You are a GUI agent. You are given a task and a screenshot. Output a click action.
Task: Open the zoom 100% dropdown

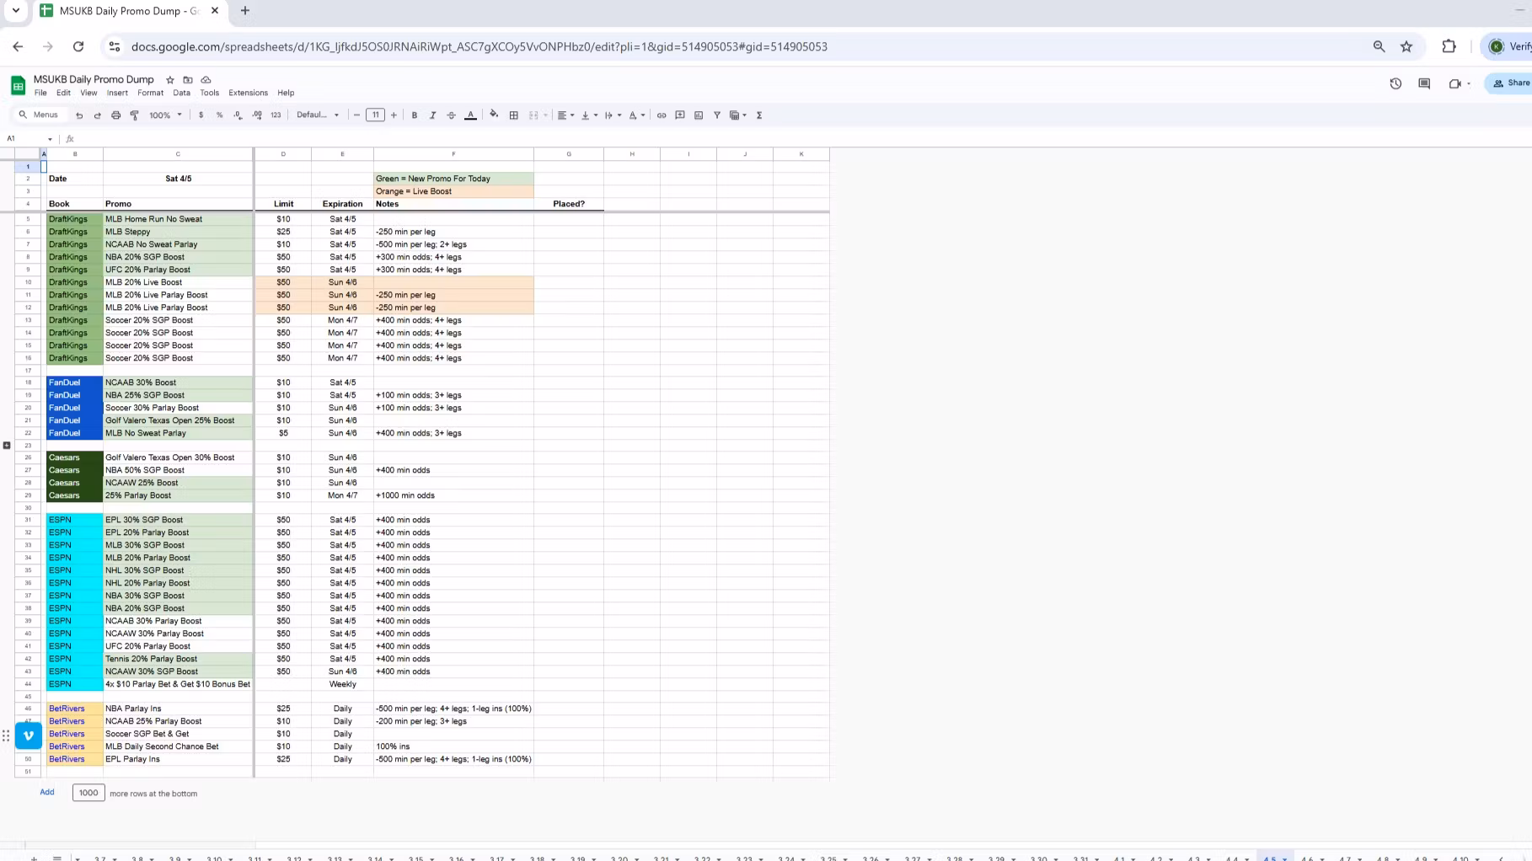(x=165, y=115)
